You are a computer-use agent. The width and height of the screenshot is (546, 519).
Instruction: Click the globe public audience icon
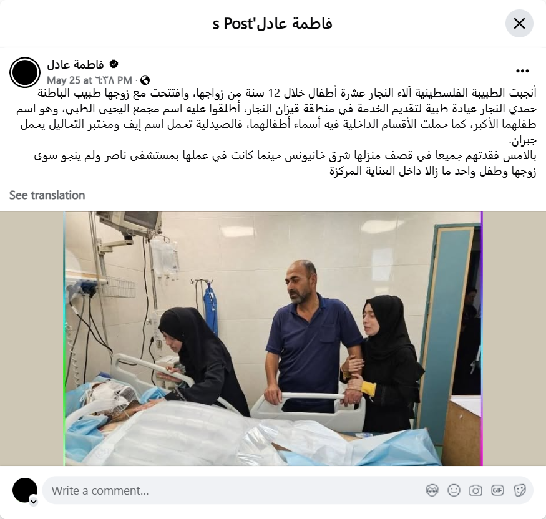tap(145, 80)
